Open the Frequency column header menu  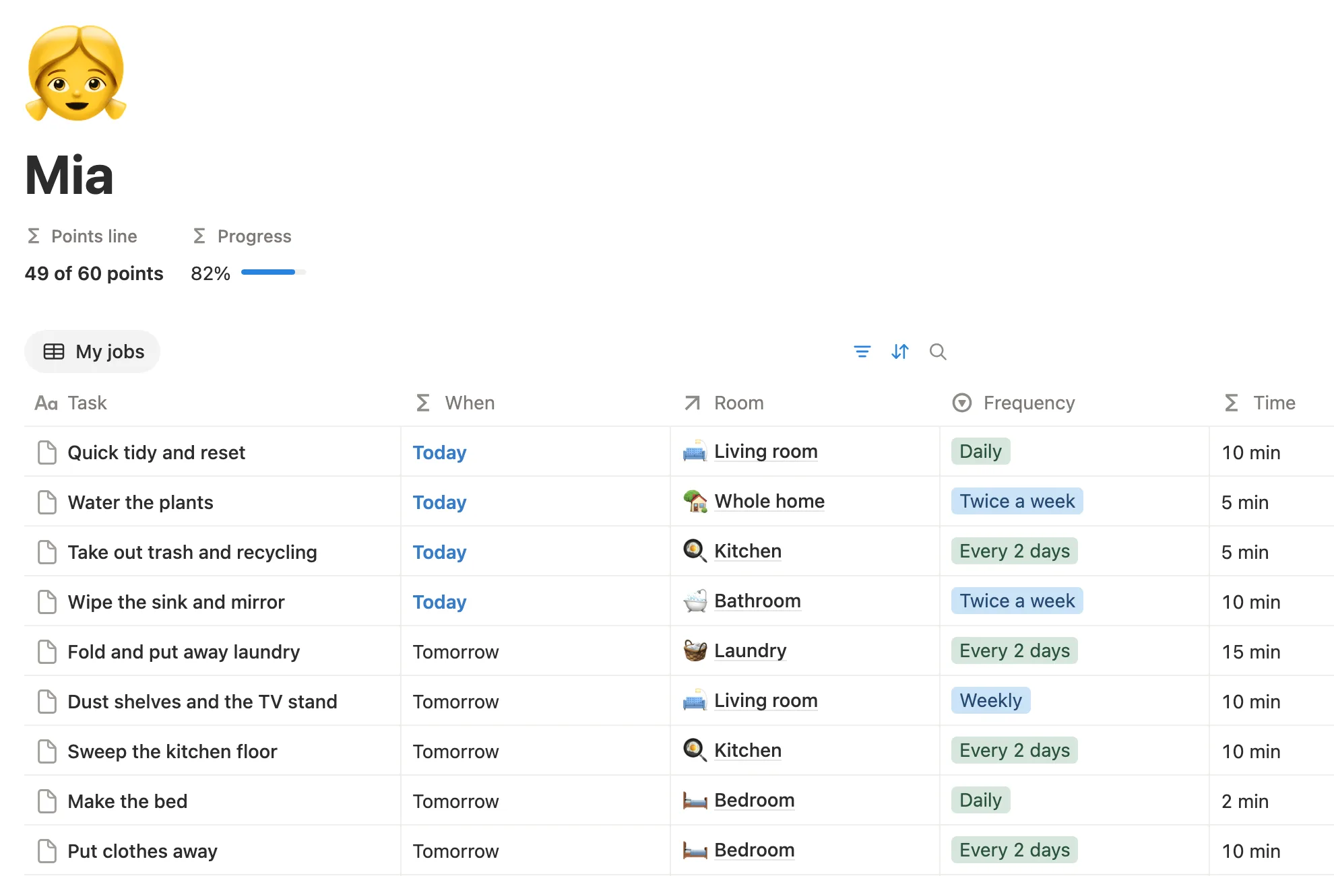pos(1075,403)
